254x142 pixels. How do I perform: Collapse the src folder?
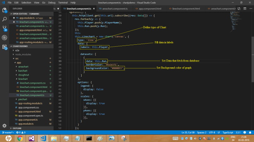tap(31, 59)
